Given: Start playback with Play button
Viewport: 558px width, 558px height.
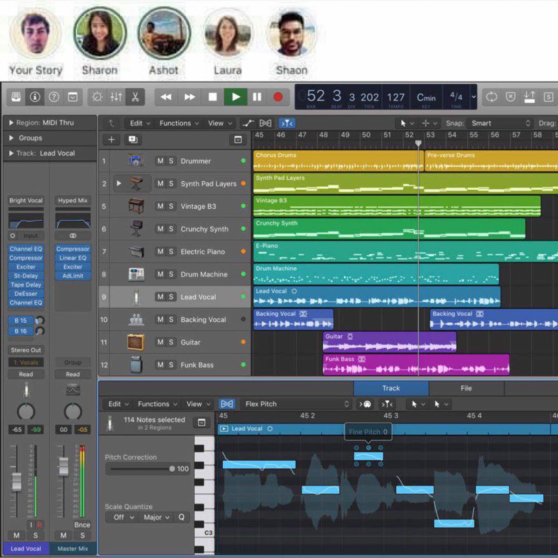Looking at the screenshot, I should (x=236, y=97).
